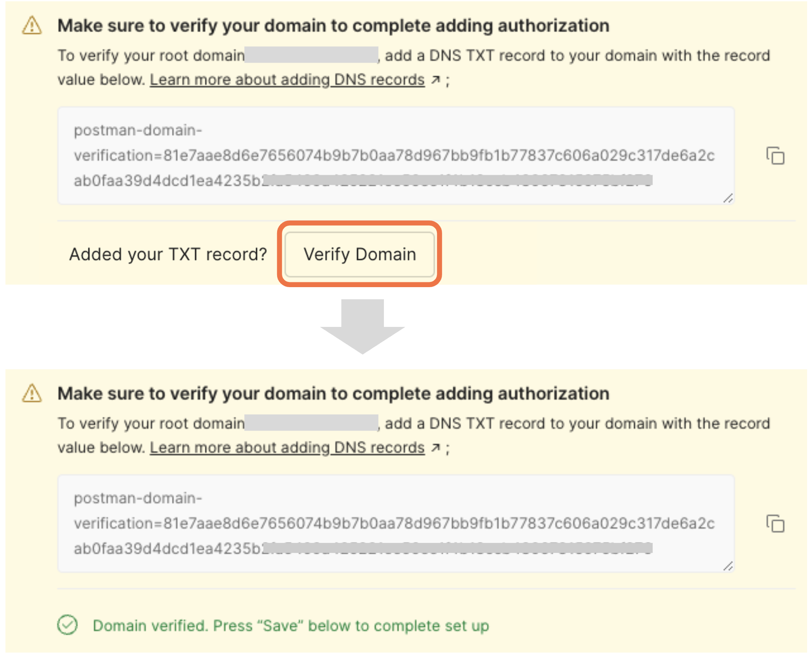This screenshot has width=812, height=657.
Task: Click the external link arrow in the lower panel
Action: [436, 447]
